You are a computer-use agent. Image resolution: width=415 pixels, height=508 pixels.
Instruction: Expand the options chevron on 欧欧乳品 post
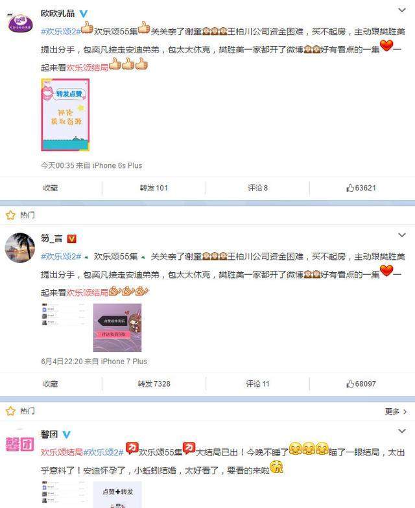(402, 10)
